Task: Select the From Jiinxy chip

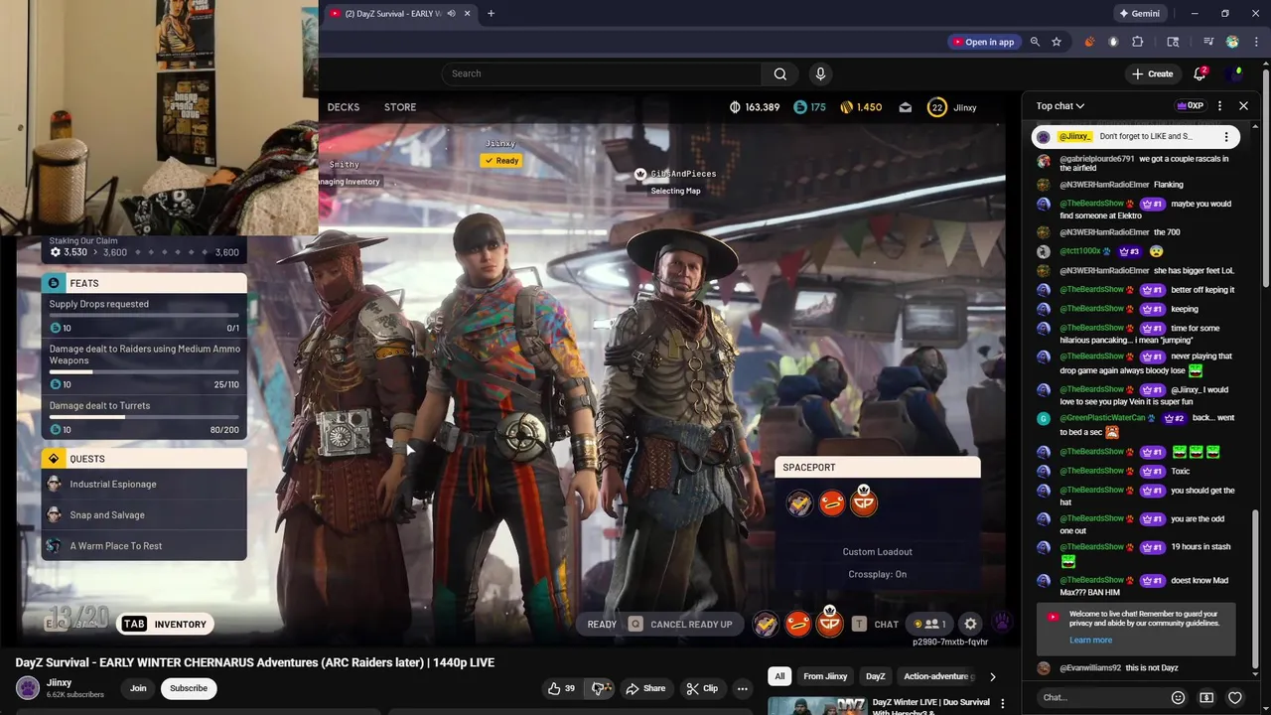Action: point(825,676)
